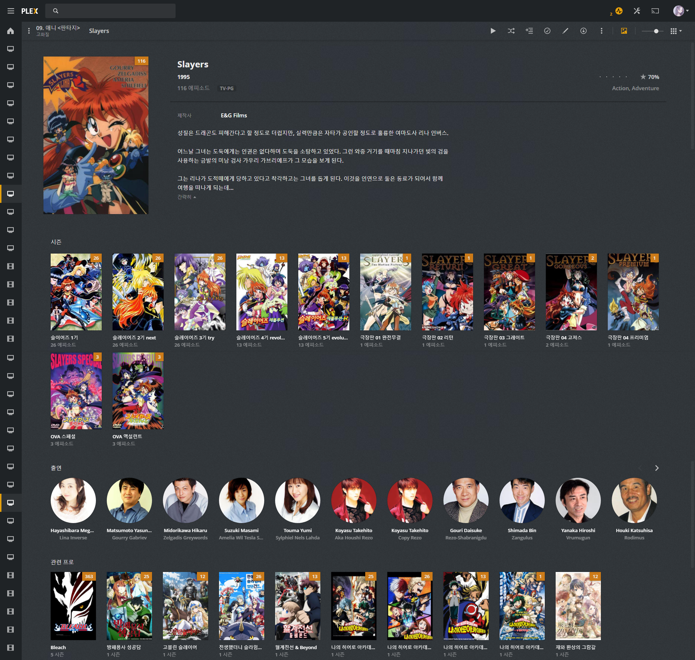The width and height of the screenshot is (695, 660).
Task: Focus the search input field
Action: pyautogui.click(x=110, y=11)
